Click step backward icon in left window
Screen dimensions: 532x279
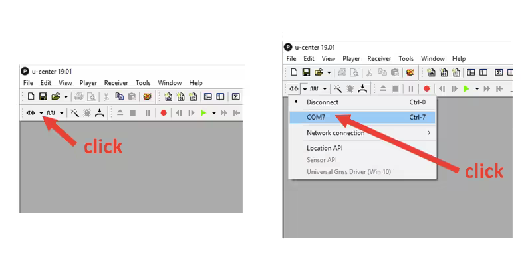(179, 113)
